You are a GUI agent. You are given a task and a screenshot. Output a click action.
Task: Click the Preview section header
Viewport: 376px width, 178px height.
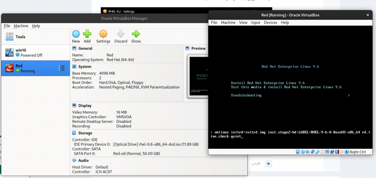(x=198, y=48)
